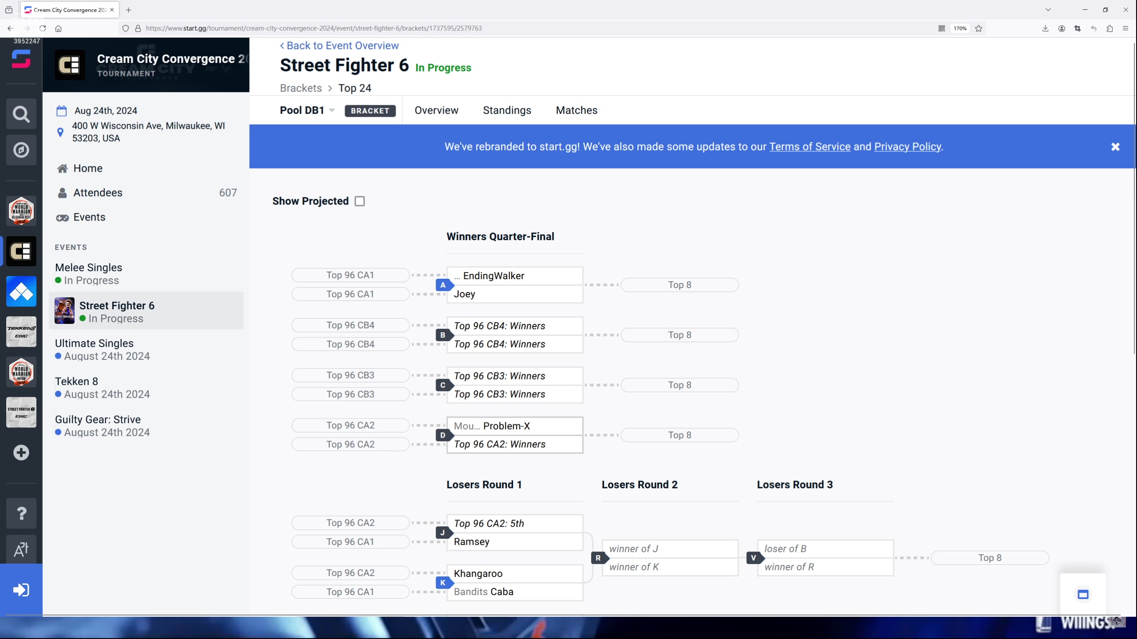Switch to the Standings tab
Viewport: 1137px width, 639px height.
(507, 110)
